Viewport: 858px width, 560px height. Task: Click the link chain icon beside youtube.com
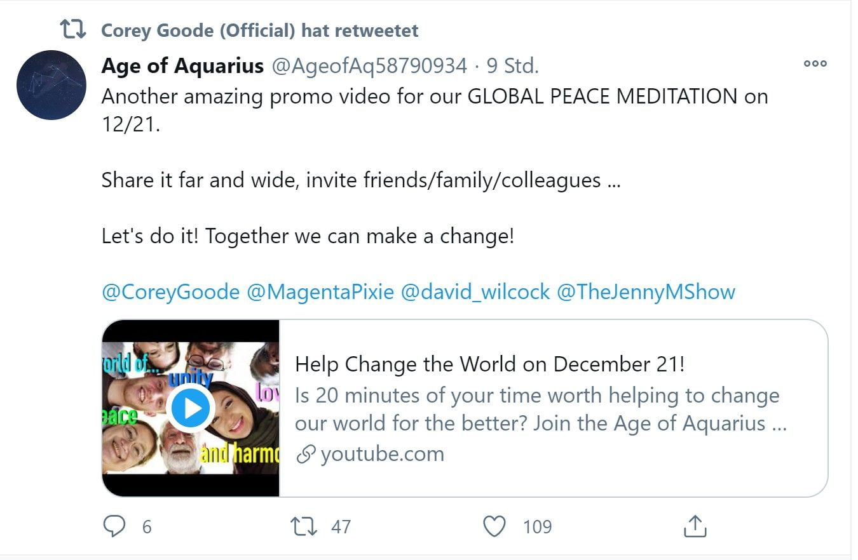[306, 455]
